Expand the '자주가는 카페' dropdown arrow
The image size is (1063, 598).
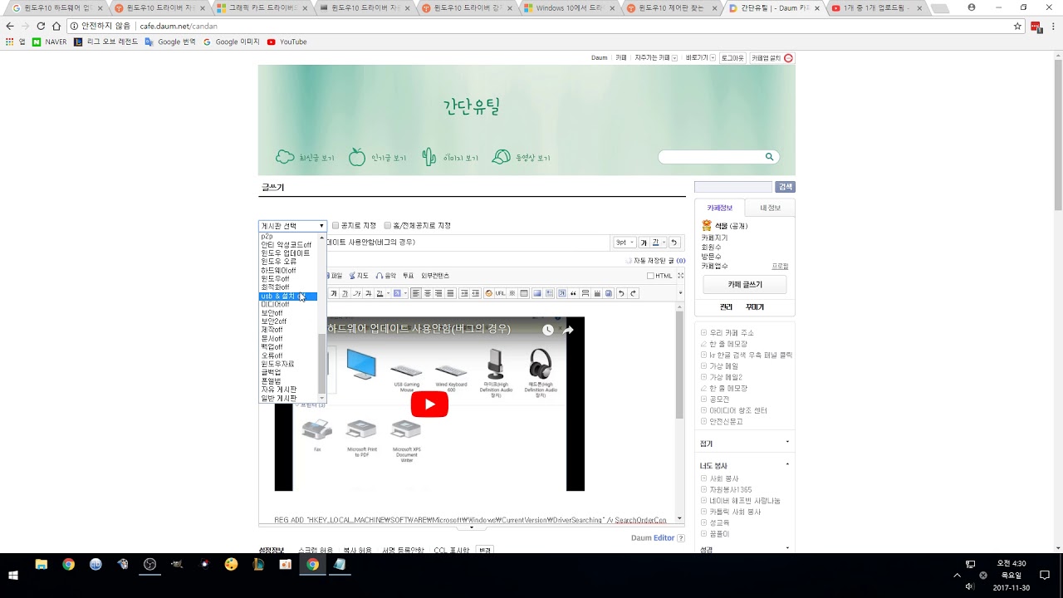coord(674,58)
